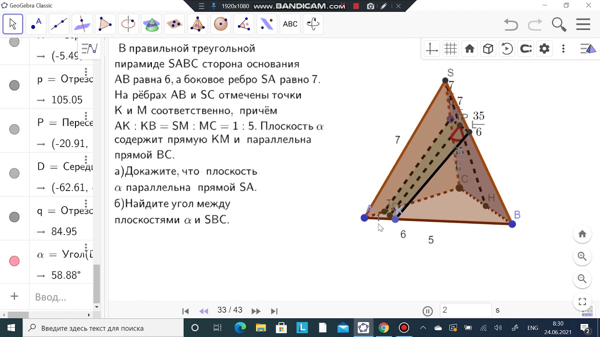Start rotating the view automatically
The image size is (600, 337).
pos(507,49)
